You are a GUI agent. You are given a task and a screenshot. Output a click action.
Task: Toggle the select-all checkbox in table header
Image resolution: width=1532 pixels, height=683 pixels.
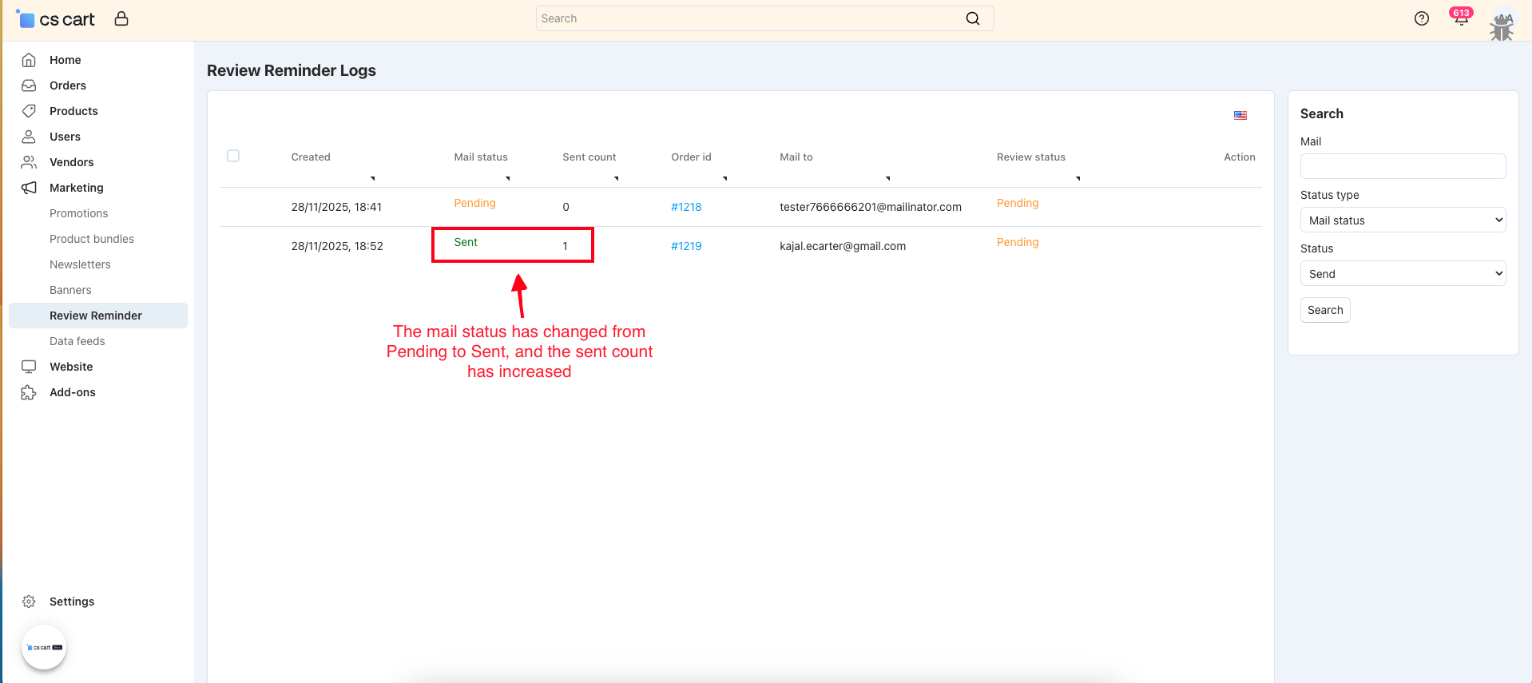click(x=233, y=156)
